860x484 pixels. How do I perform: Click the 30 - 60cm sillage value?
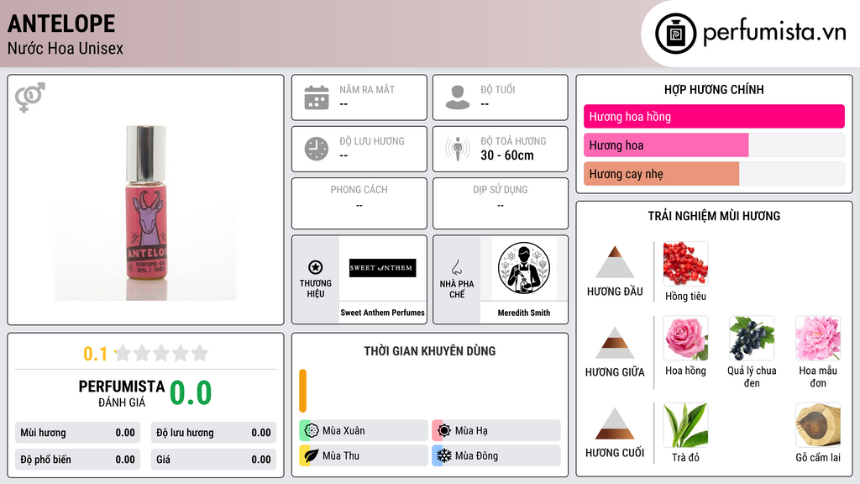point(506,155)
